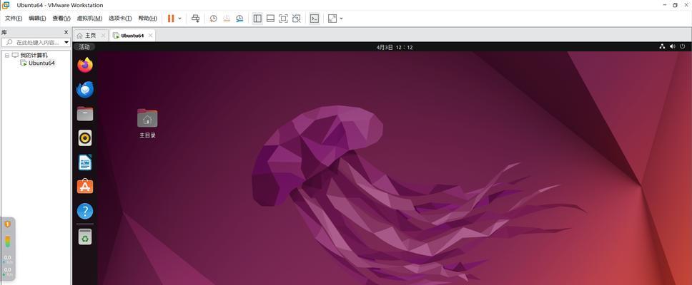Image resolution: width=692 pixels, height=285 pixels.
Task: Click the 活动 Activities button
Action: (x=84, y=47)
